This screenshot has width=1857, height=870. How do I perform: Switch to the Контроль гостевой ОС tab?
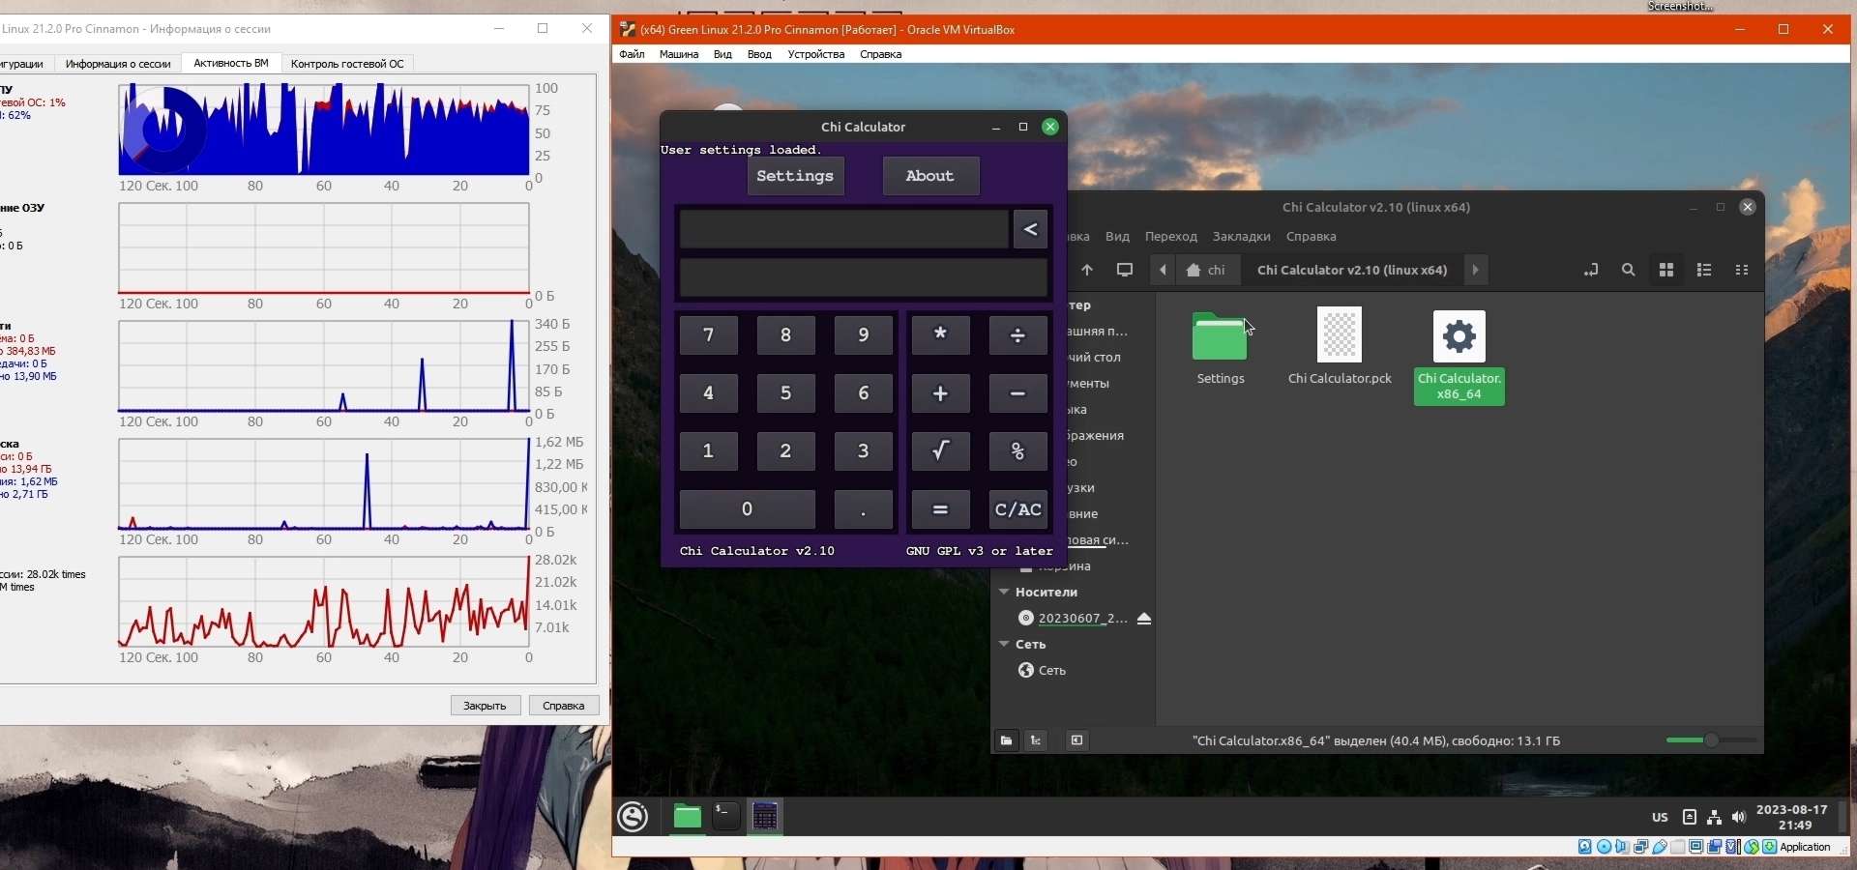pyautogui.click(x=347, y=64)
